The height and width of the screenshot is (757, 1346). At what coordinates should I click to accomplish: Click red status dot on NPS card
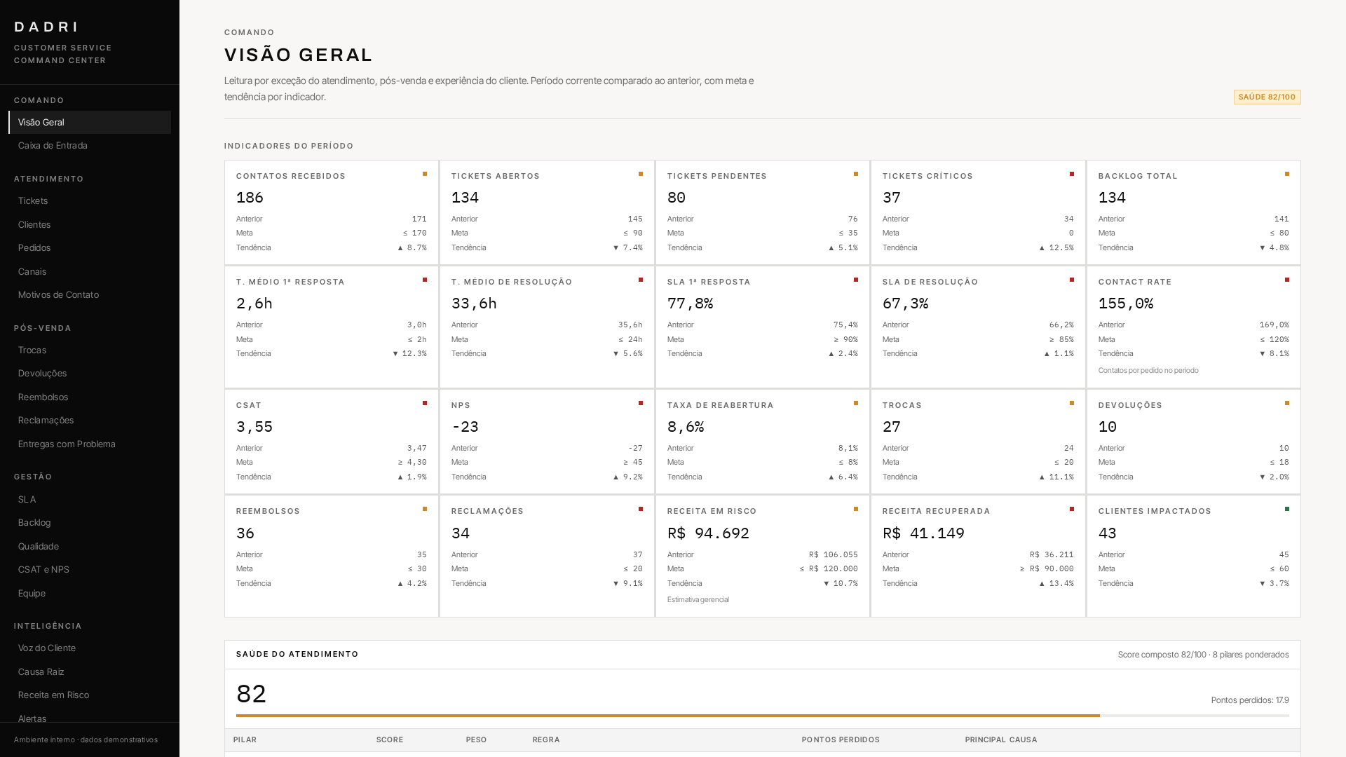[x=641, y=403]
